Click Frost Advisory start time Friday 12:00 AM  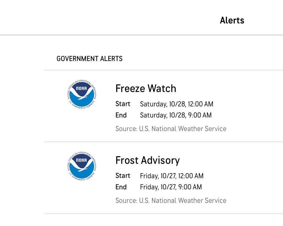(x=172, y=176)
